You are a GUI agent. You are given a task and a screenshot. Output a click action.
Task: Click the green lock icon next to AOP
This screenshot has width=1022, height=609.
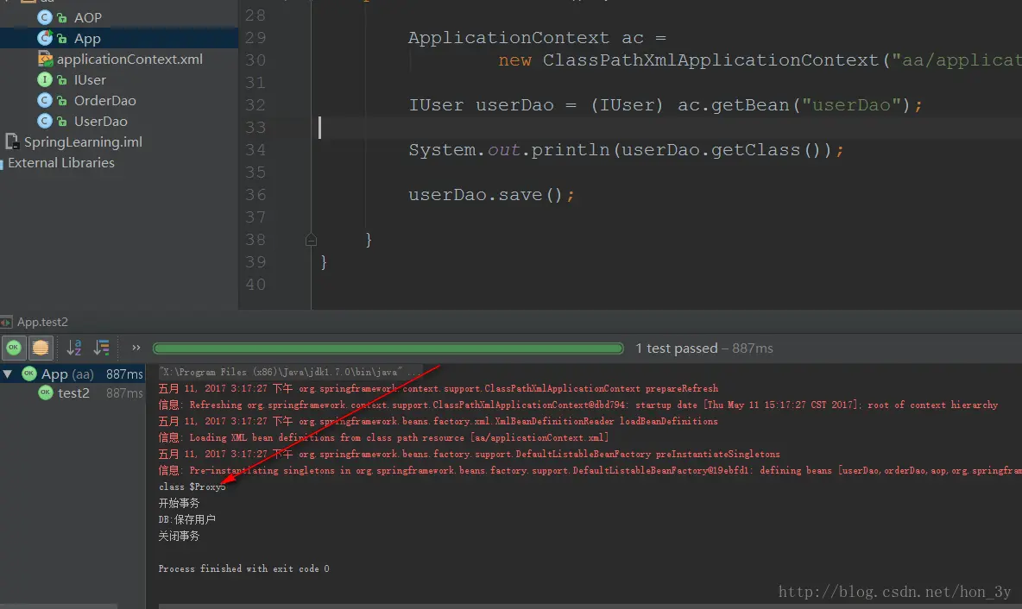(62, 18)
